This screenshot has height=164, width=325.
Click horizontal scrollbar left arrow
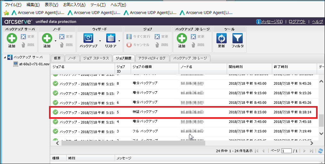point(58,143)
